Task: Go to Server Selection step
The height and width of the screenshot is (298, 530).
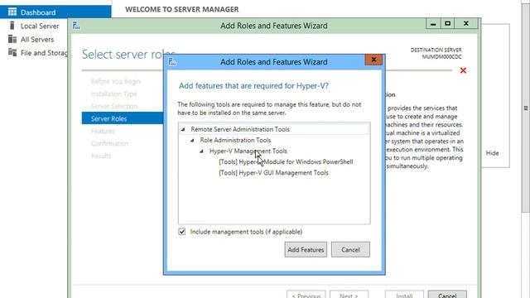Action: pyautogui.click(x=114, y=106)
